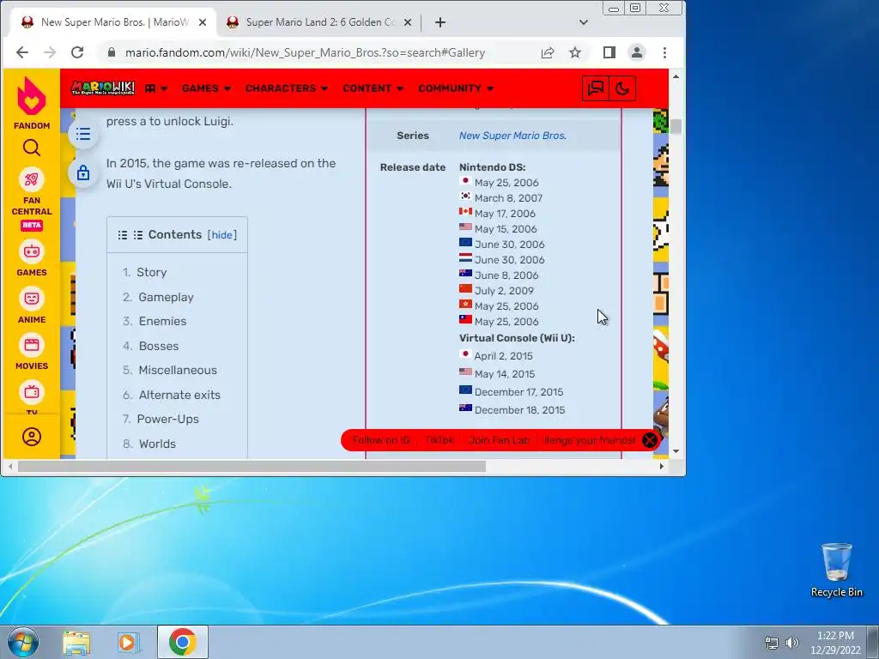879x659 pixels.
Task: Open the Movies sidebar icon
Action: [32, 345]
